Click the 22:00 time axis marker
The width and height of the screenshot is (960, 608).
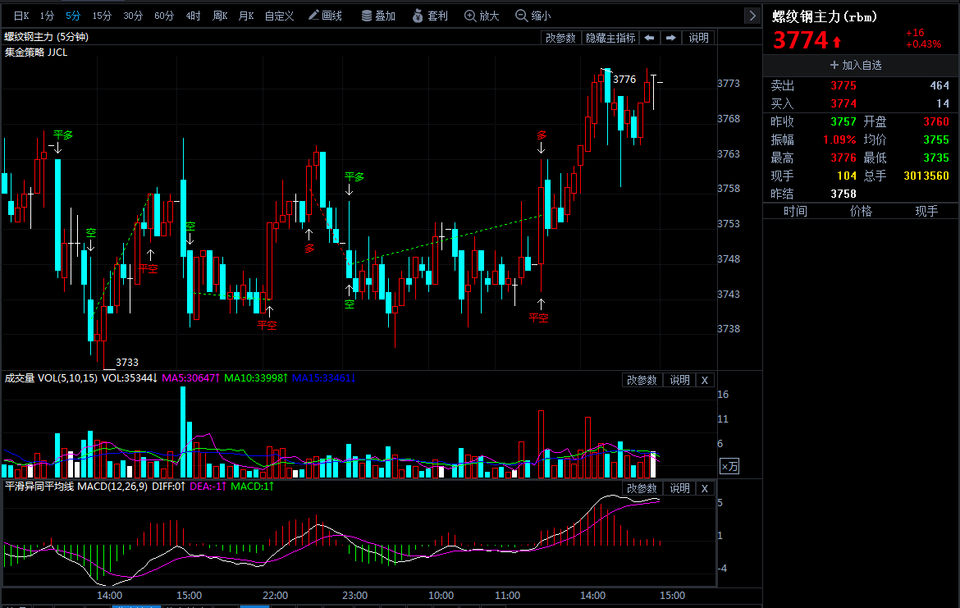click(x=275, y=595)
